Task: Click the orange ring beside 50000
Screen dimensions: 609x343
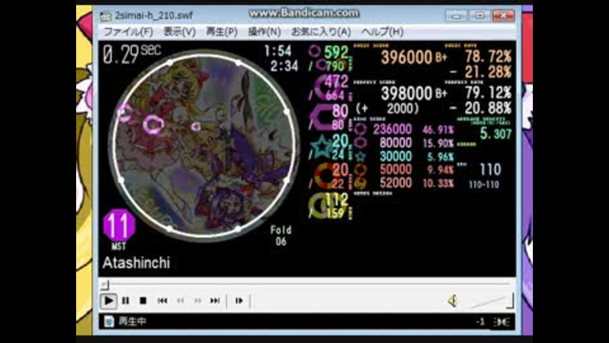Action: 360,170
